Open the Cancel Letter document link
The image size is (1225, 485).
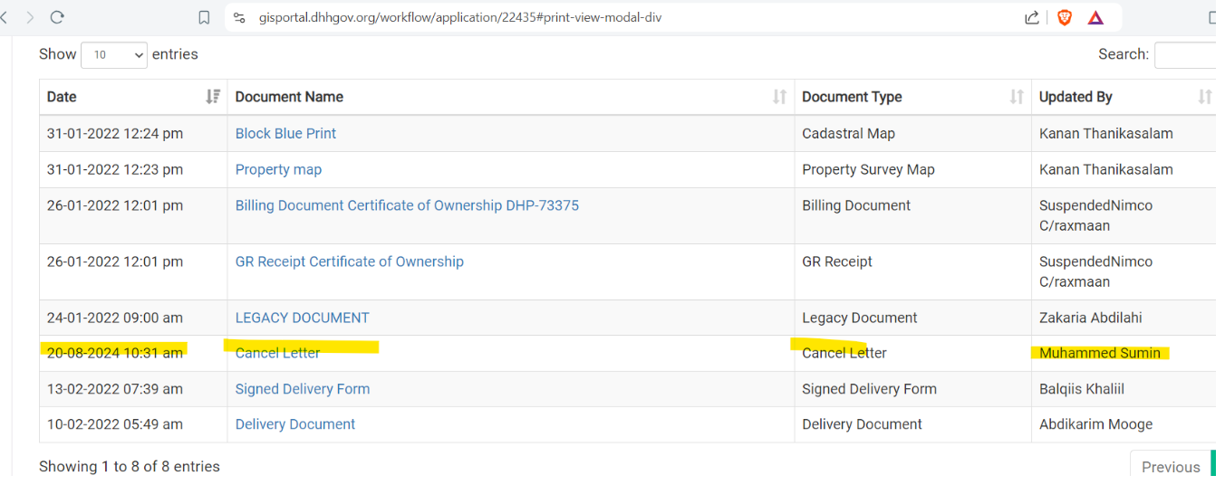[x=277, y=353]
